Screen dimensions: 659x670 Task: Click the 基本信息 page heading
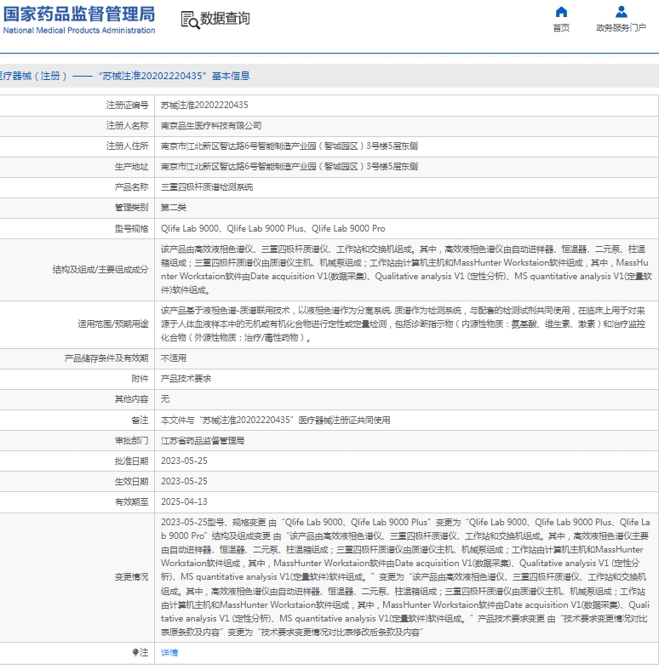[x=231, y=76]
